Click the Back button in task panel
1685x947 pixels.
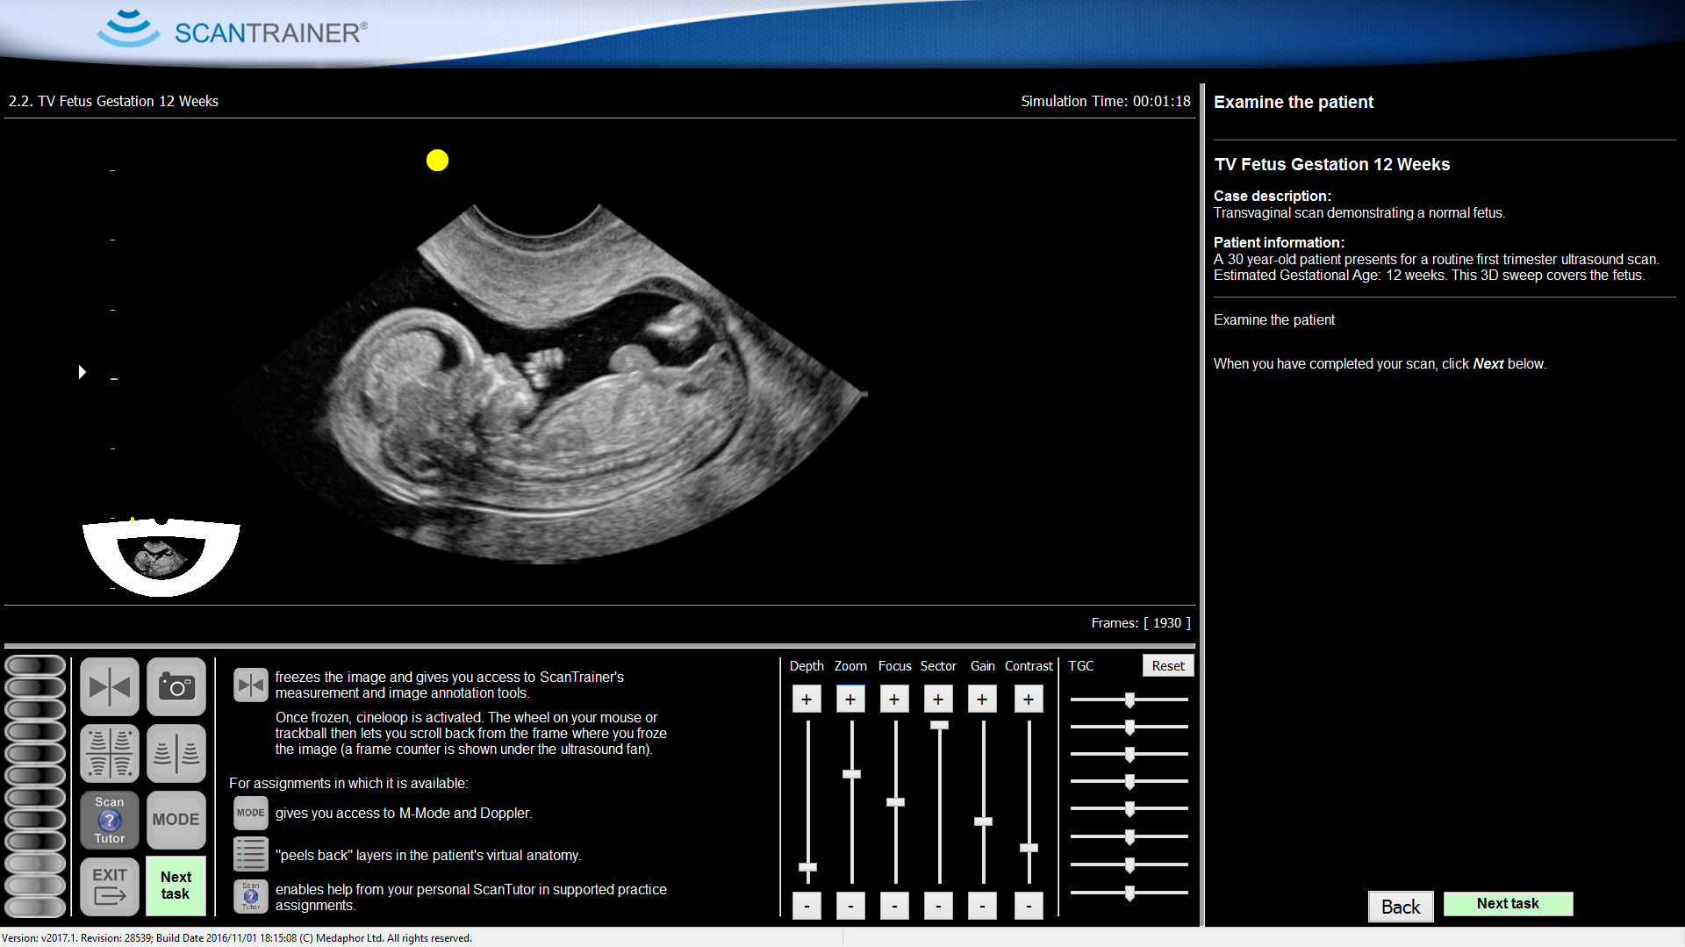tap(1400, 907)
